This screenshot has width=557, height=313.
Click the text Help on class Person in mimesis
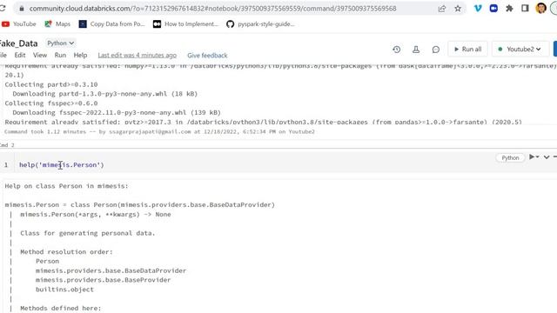point(66,186)
